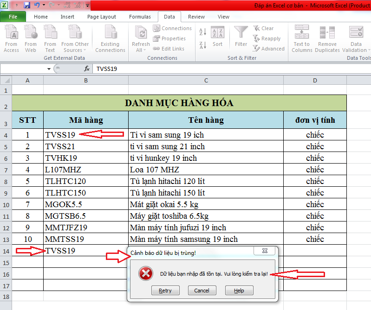Click cell 'Màn máy tính jufuzi 19 inch'

tap(206, 228)
